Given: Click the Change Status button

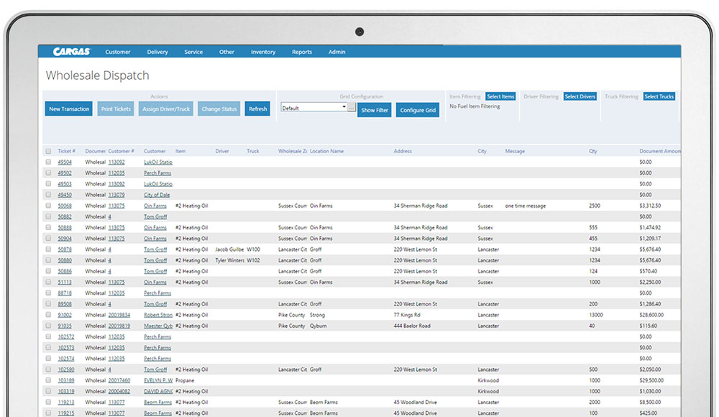Looking at the screenshot, I should pyautogui.click(x=219, y=109).
